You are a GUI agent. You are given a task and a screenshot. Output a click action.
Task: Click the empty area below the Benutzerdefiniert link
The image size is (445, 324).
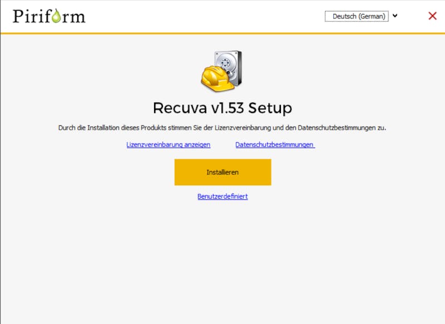222,256
